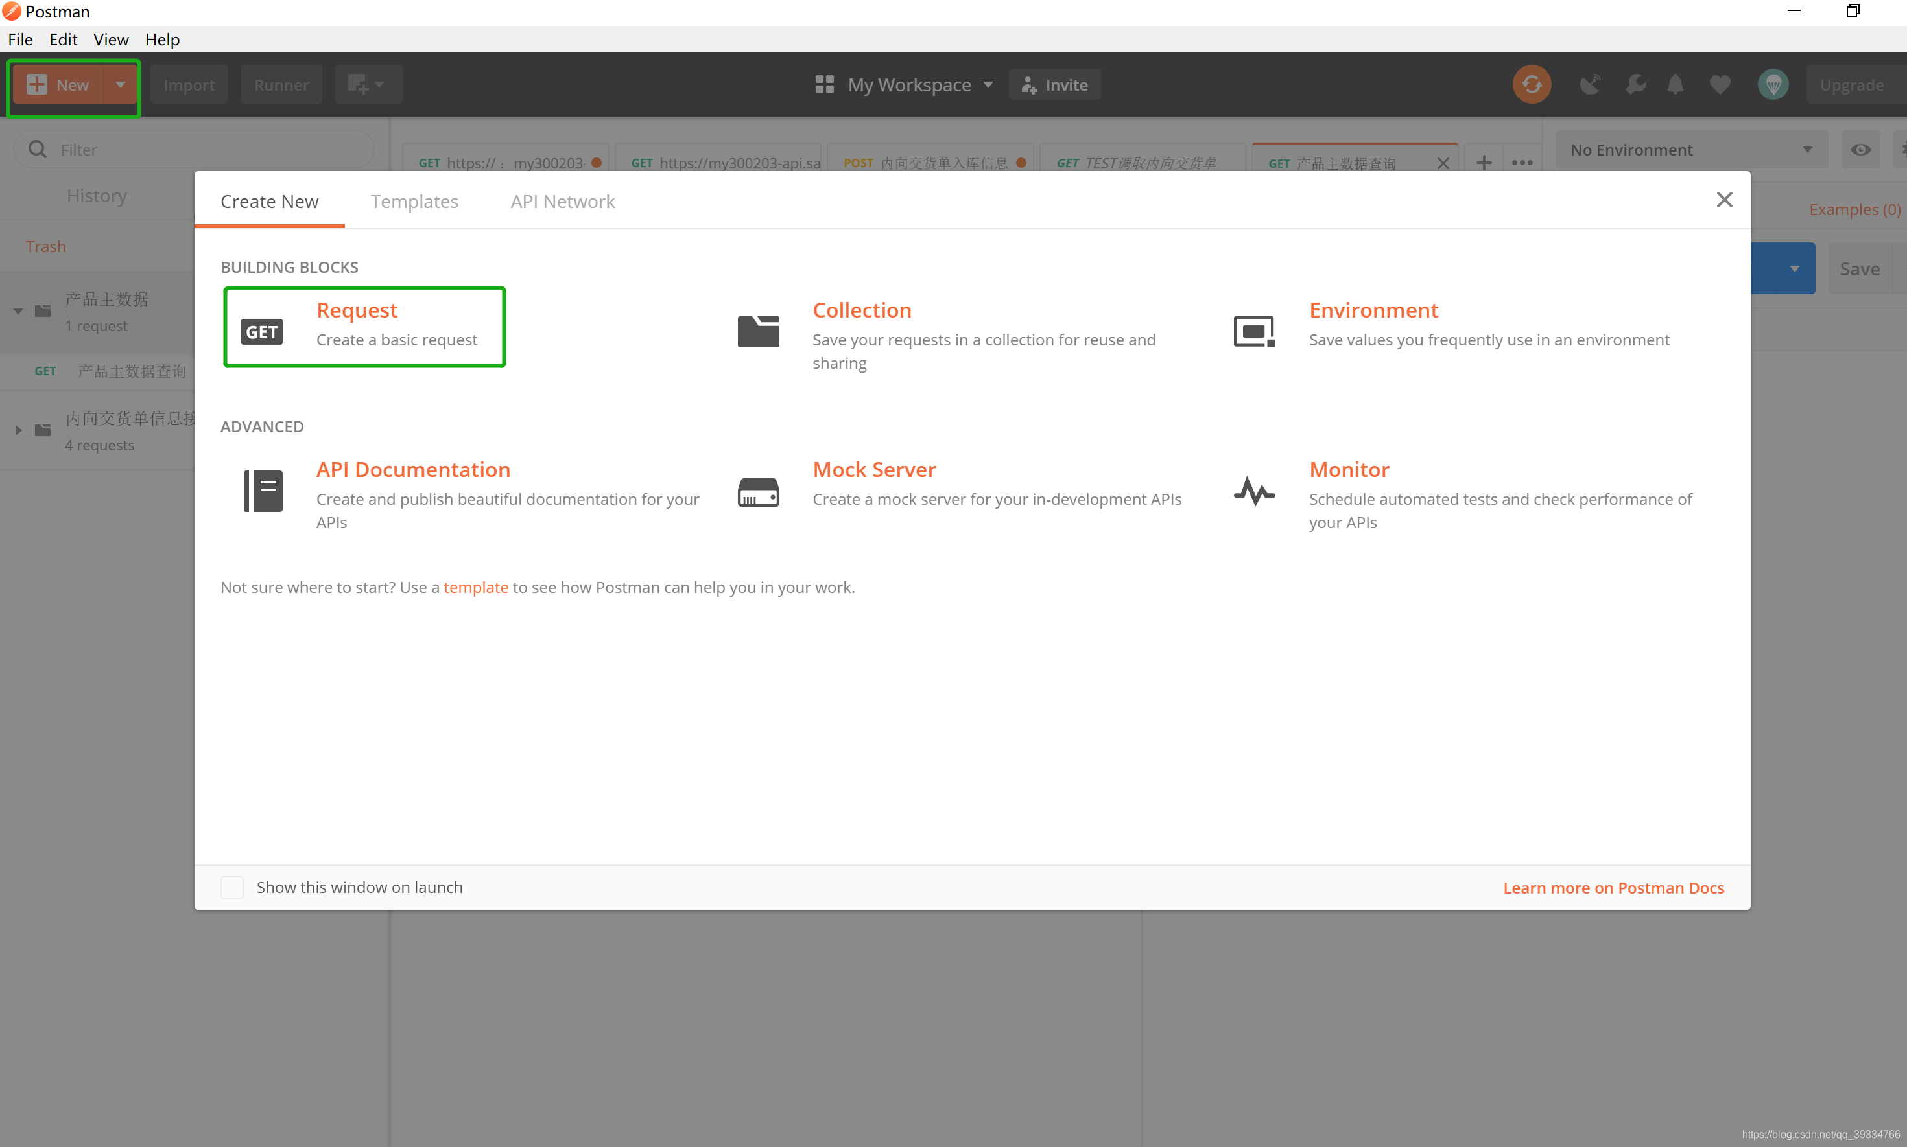The width and height of the screenshot is (1907, 1147).
Task: Click the Filter search field
Action: 193,149
